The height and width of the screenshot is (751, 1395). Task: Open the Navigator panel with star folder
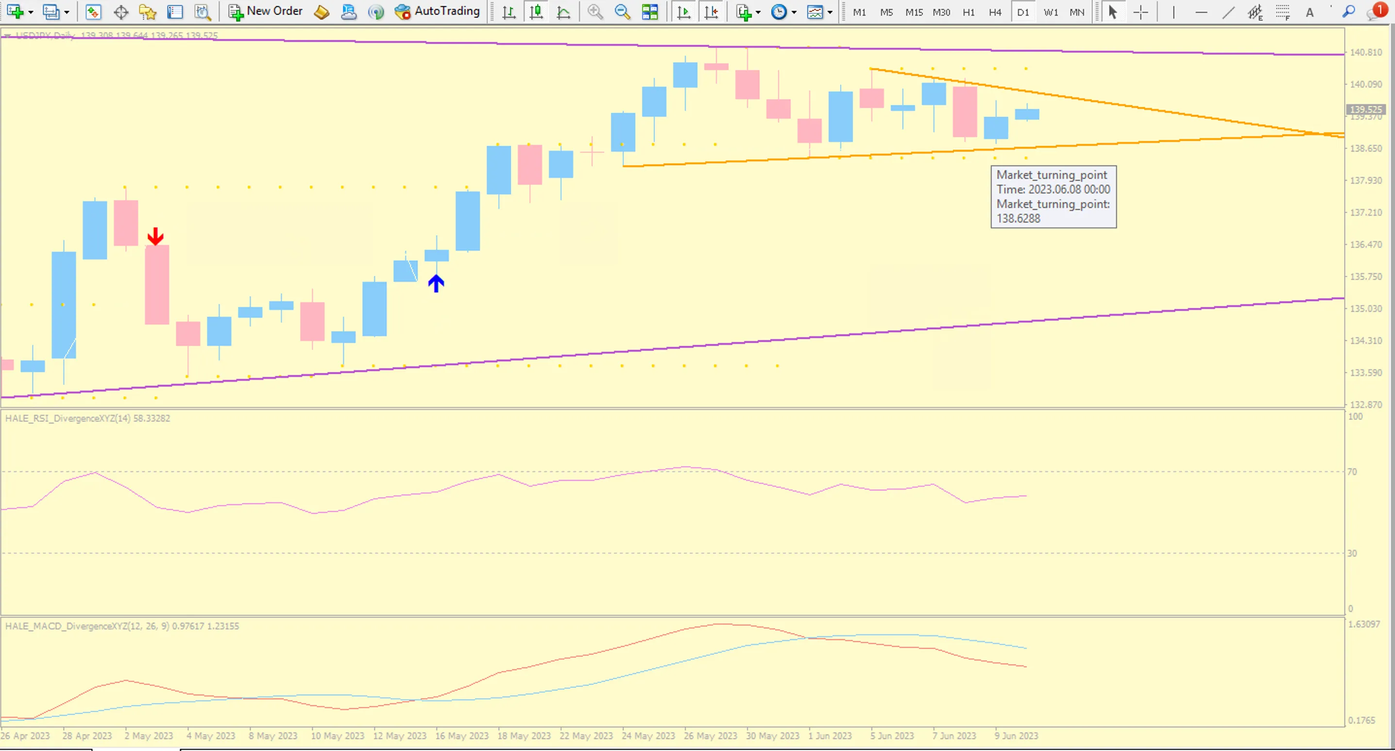coord(147,12)
